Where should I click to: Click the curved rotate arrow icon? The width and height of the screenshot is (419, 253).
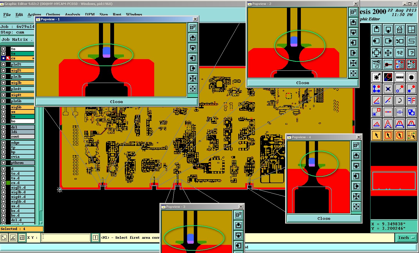[x=400, y=100]
